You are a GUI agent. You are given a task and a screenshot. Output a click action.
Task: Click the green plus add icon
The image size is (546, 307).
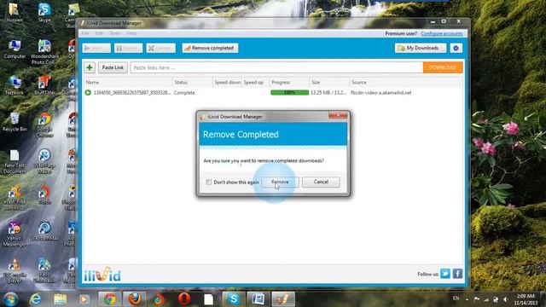pos(90,67)
